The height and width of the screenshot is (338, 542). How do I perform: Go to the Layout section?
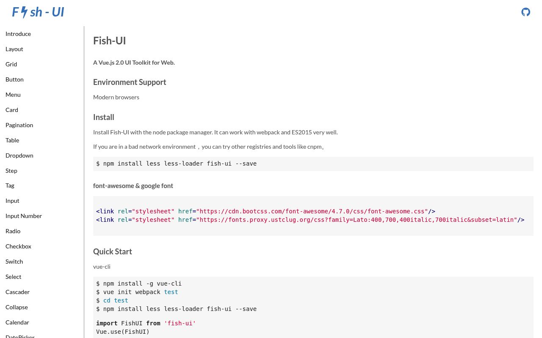(x=14, y=49)
